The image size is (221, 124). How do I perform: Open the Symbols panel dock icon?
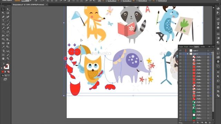(x=218, y=28)
